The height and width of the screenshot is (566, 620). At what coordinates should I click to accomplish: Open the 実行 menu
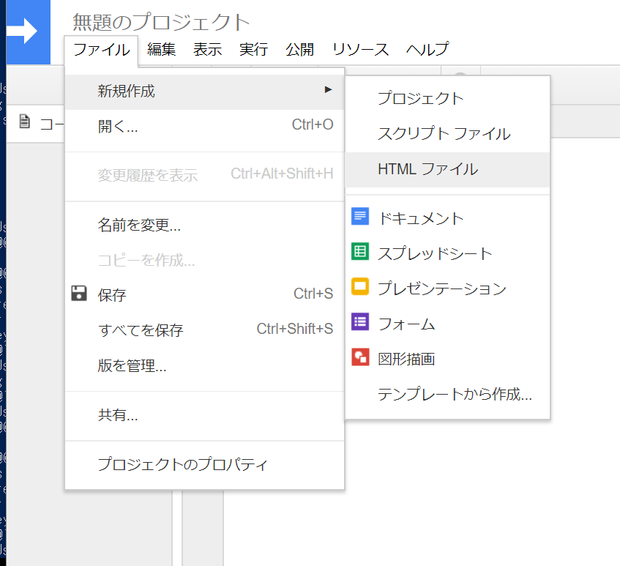click(x=253, y=50)
